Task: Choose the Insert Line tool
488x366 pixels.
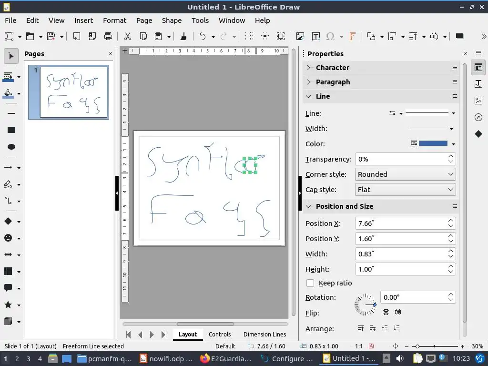Action: [x=11, y=113]
